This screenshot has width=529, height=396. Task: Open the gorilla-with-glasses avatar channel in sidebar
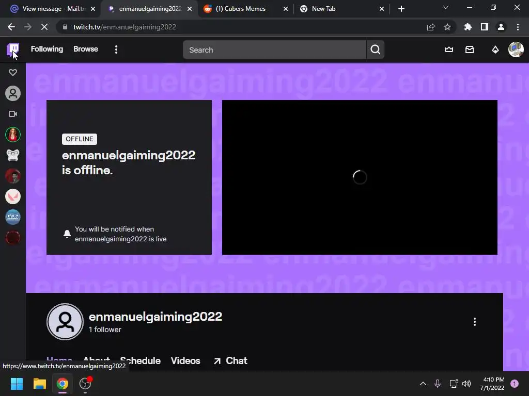click(13, 155)
